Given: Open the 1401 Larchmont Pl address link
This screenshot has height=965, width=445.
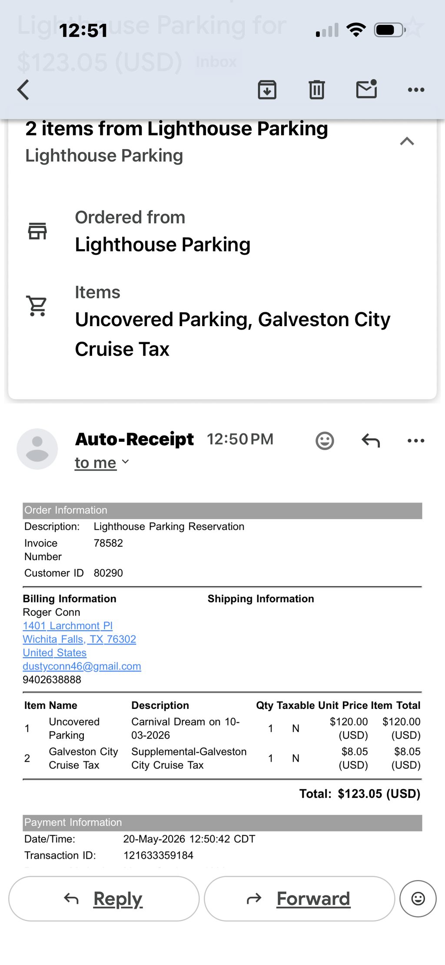Looking at the screenshot, I should click(68, 625).
